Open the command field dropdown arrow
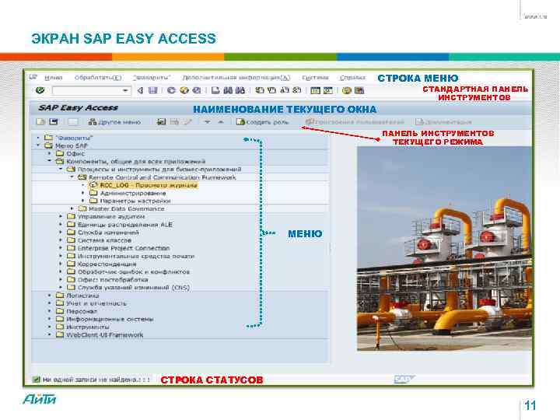Image resolution: width=560 pixels, height=420 pixels. 125,90
